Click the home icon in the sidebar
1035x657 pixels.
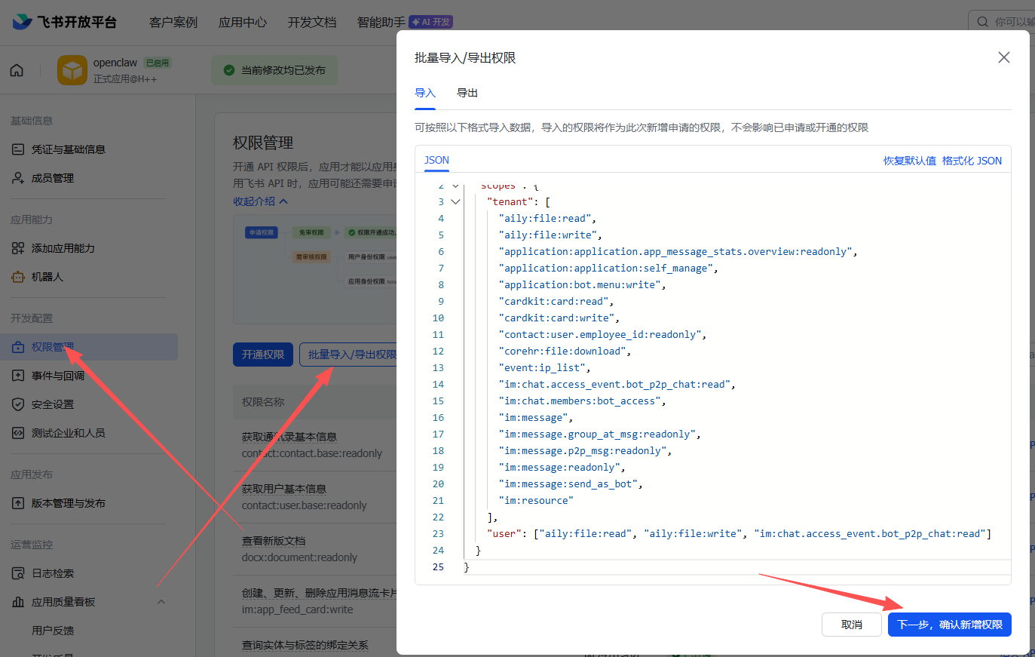[x=17, y=69]
